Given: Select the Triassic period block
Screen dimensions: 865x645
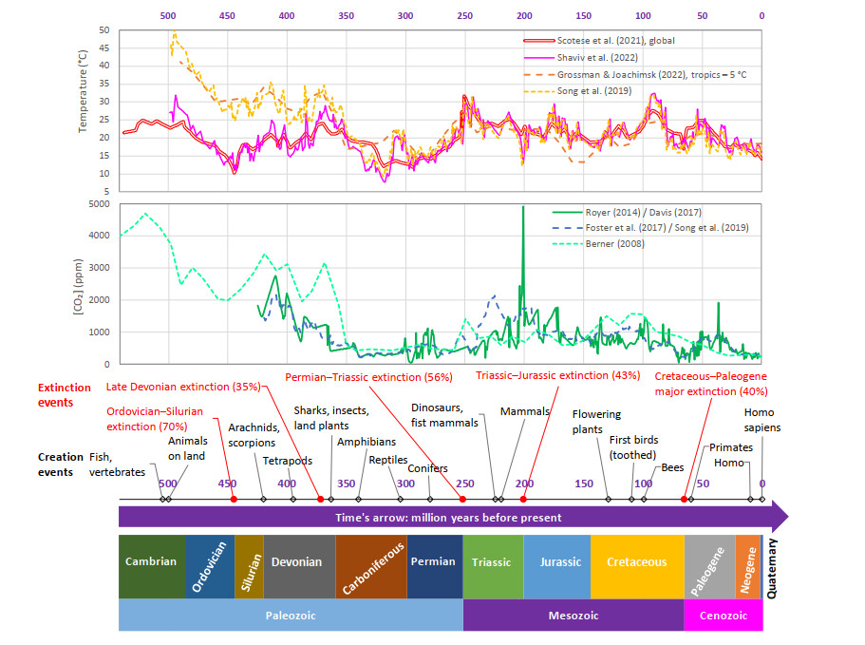Looking at the screenshot, I should (492, 561).
